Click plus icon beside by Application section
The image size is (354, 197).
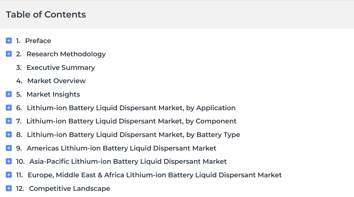[x=9, y=108]
